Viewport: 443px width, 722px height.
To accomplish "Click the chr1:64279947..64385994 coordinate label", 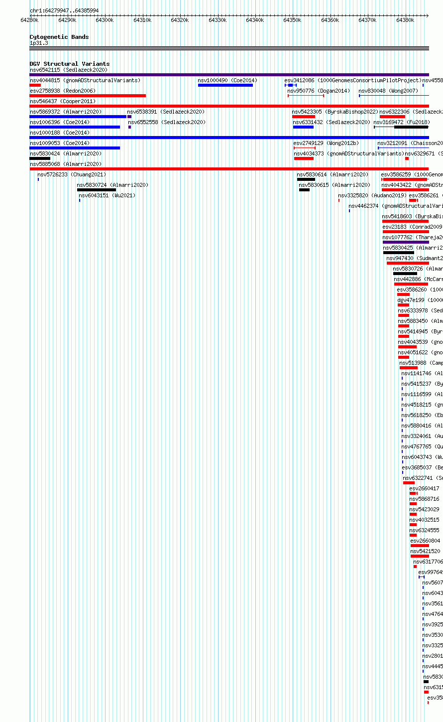I will click(64, 10).
